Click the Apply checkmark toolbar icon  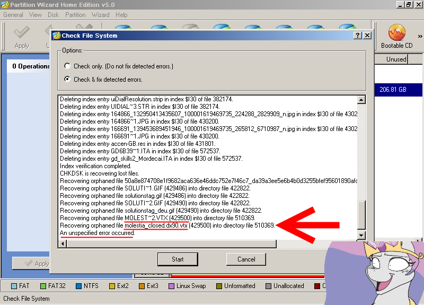(22, 37)
